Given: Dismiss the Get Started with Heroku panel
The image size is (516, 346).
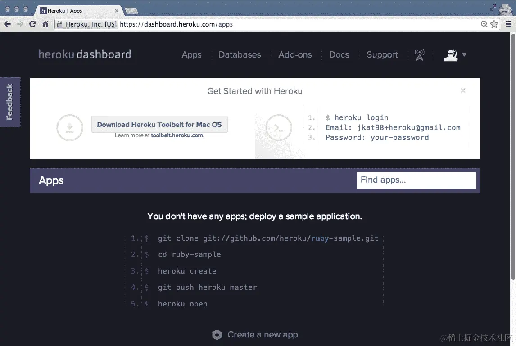Looking at the screenshot, I should point(463,90).
